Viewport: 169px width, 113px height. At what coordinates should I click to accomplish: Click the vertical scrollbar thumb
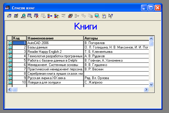[x=151, y=44]
